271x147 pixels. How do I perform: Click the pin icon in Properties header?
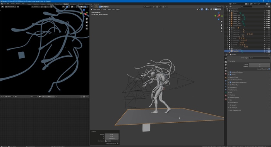click(x=269, y=54)
